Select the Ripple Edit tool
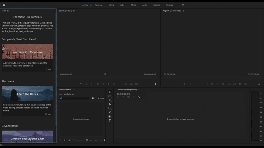This screenshot has height=148, width=264. (110, 100)
